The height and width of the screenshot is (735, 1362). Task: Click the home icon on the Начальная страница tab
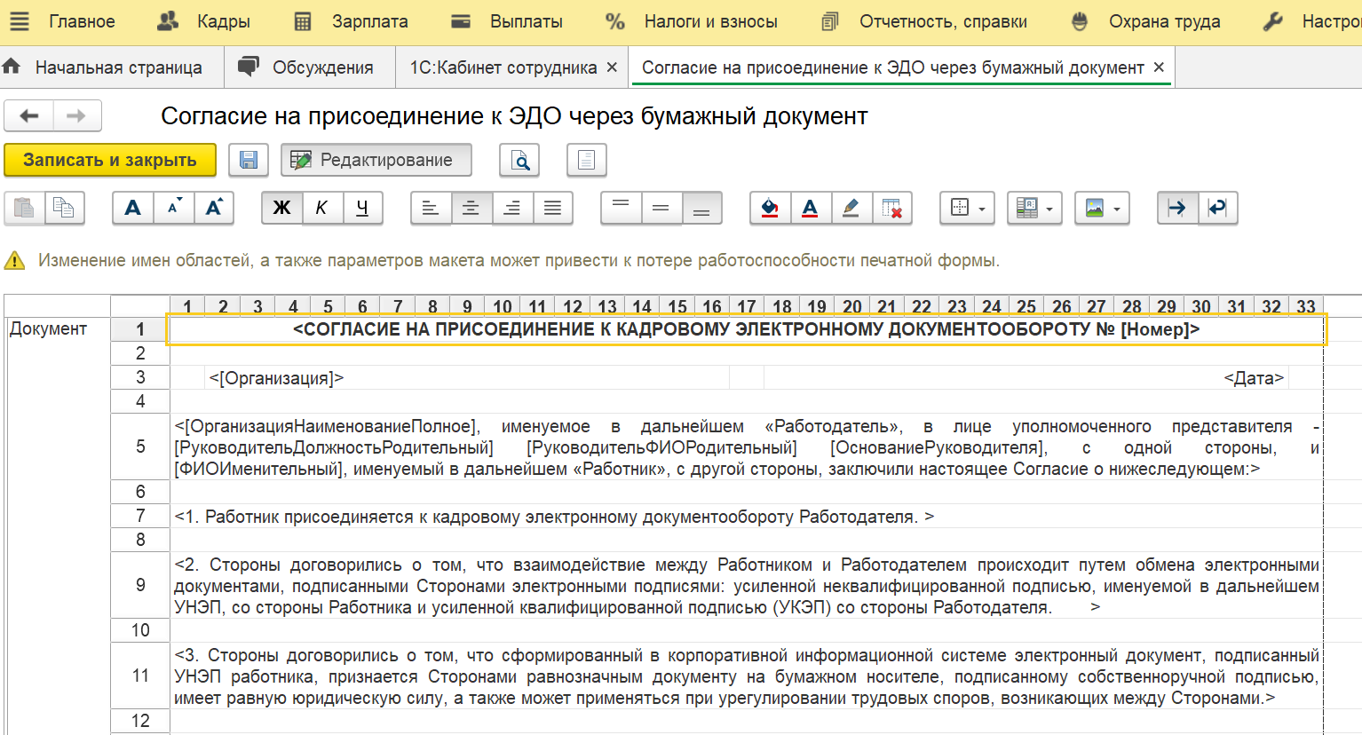click(12, 67)
